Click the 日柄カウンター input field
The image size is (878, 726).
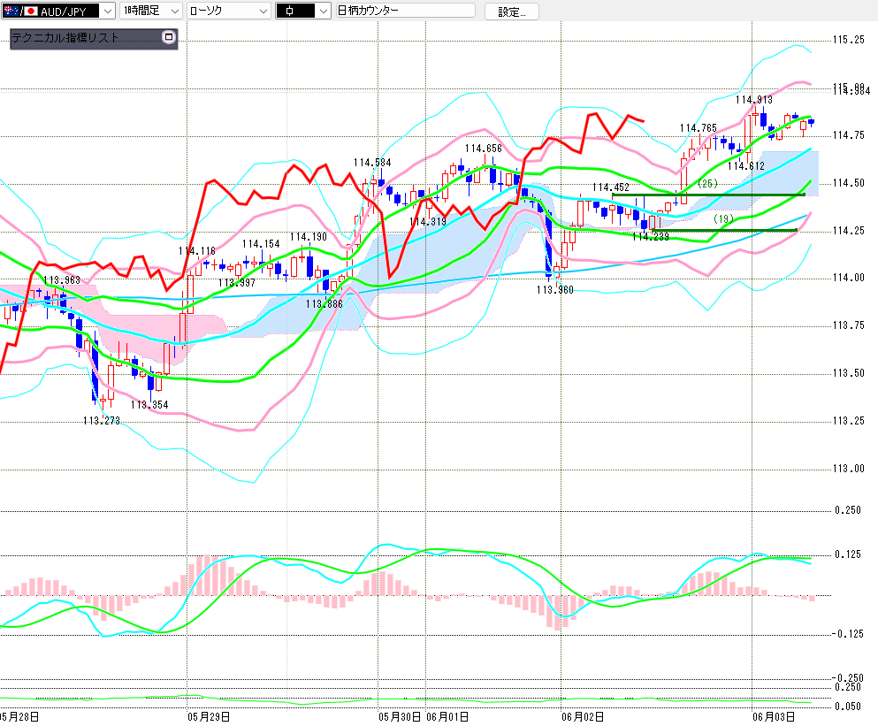pyautogui.click(x=406, y=11)
